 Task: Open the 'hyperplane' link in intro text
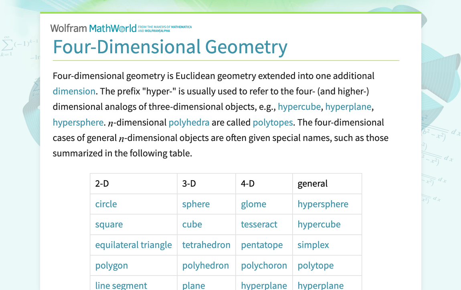(348, 107)
